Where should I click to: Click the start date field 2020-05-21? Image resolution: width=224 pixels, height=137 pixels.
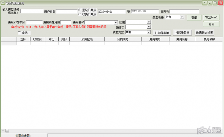[112, 12]
